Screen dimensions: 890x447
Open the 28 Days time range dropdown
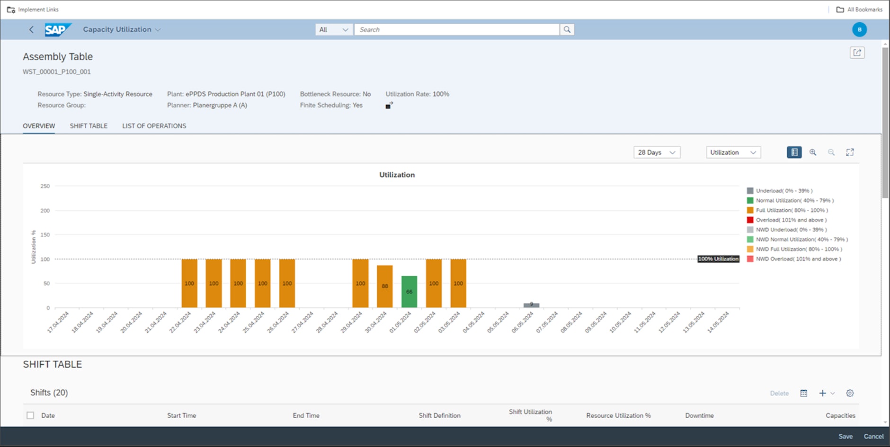657,152
